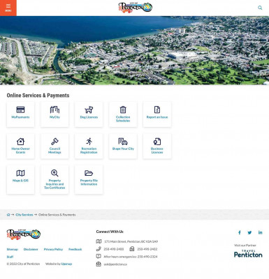Open the Privacy Policy footer link
Screen dimensions: 269x279
[x=53, y=249]
